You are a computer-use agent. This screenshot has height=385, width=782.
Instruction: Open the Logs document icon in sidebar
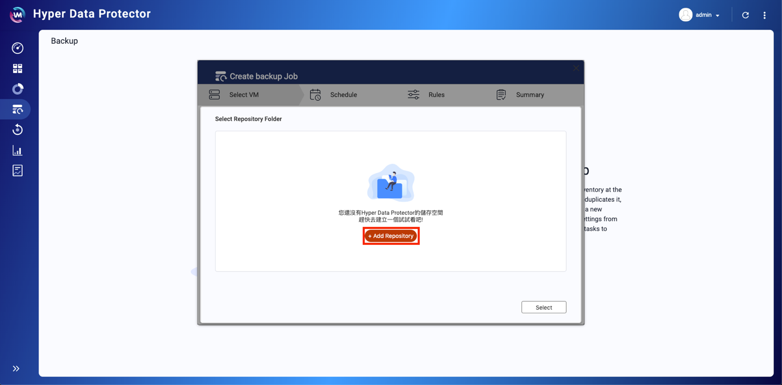[18, 171]
